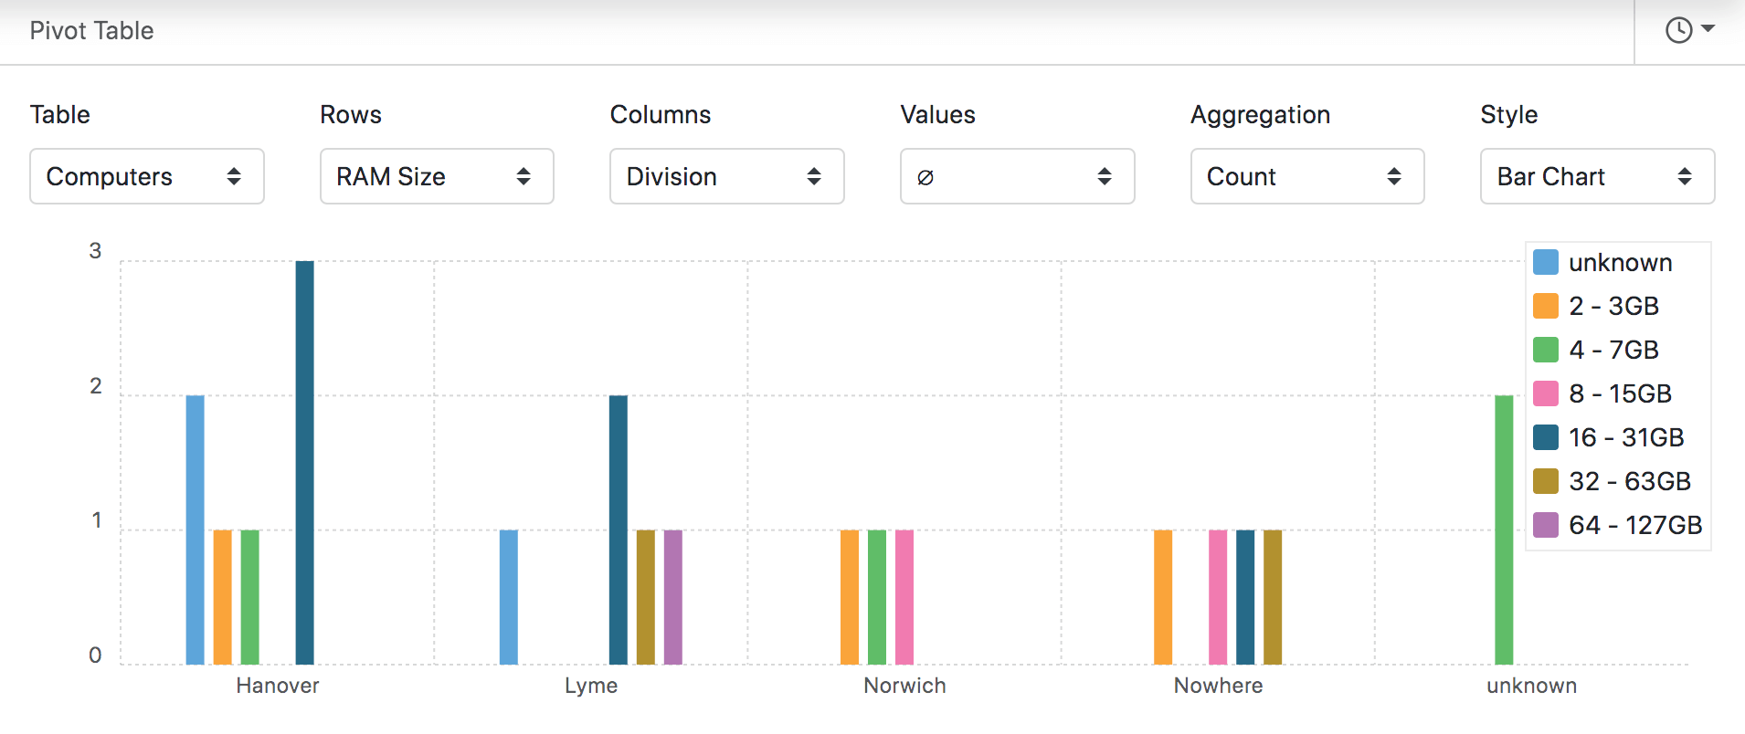The height and width of the screenshot is (734, 1745).
Task: Change the Aggregation dropdown from Count
Action: (x=1306, y=176)
